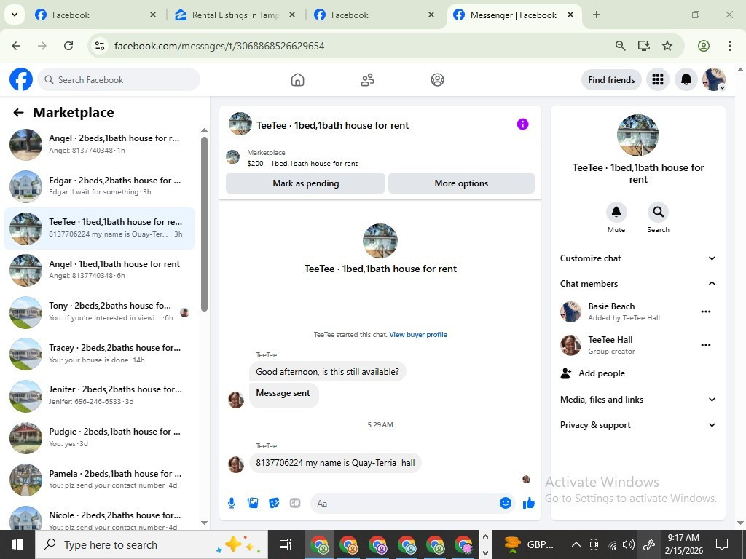Screen dimensions: 746x559
Task: Send a thumbs up like
Action: click(x=529, y=503)
